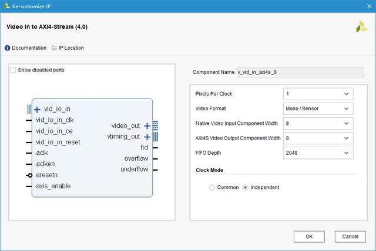Image resolution: width=376 pixels, height=251 pixels.
Task: Click the Clock Mode section heading
Action: coord(209,170)
